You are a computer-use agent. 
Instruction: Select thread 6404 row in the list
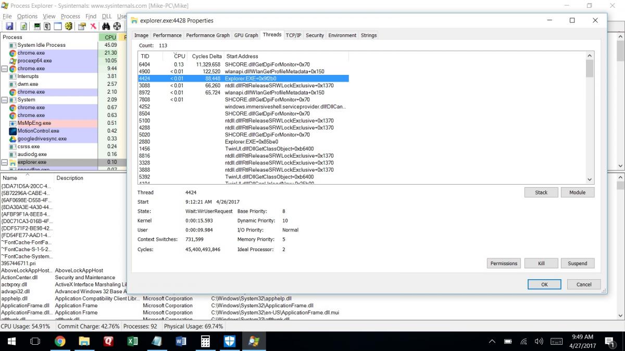[x=243, y=64]
